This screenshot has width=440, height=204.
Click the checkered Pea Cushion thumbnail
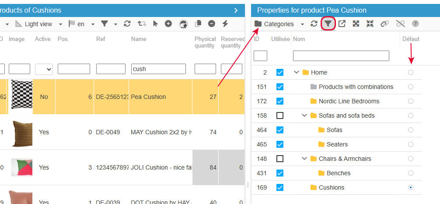click(21, 94)
